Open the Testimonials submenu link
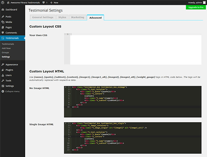Viewport: 207px width, 157px height. coord(8,44)
